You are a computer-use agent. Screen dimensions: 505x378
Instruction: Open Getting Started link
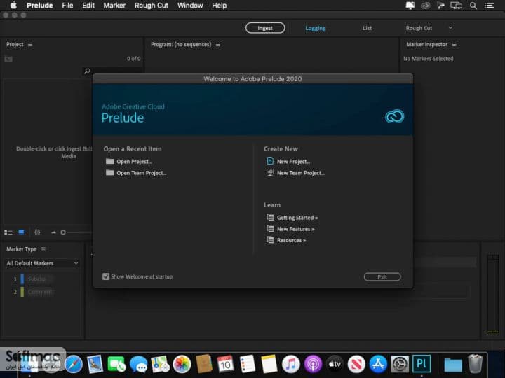(297, 218)
